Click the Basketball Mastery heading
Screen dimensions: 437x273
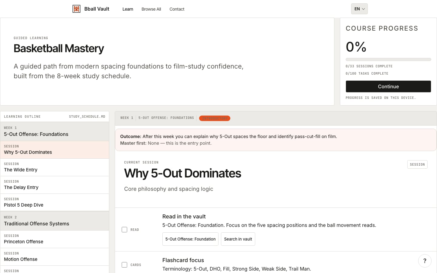pos(59,49)
